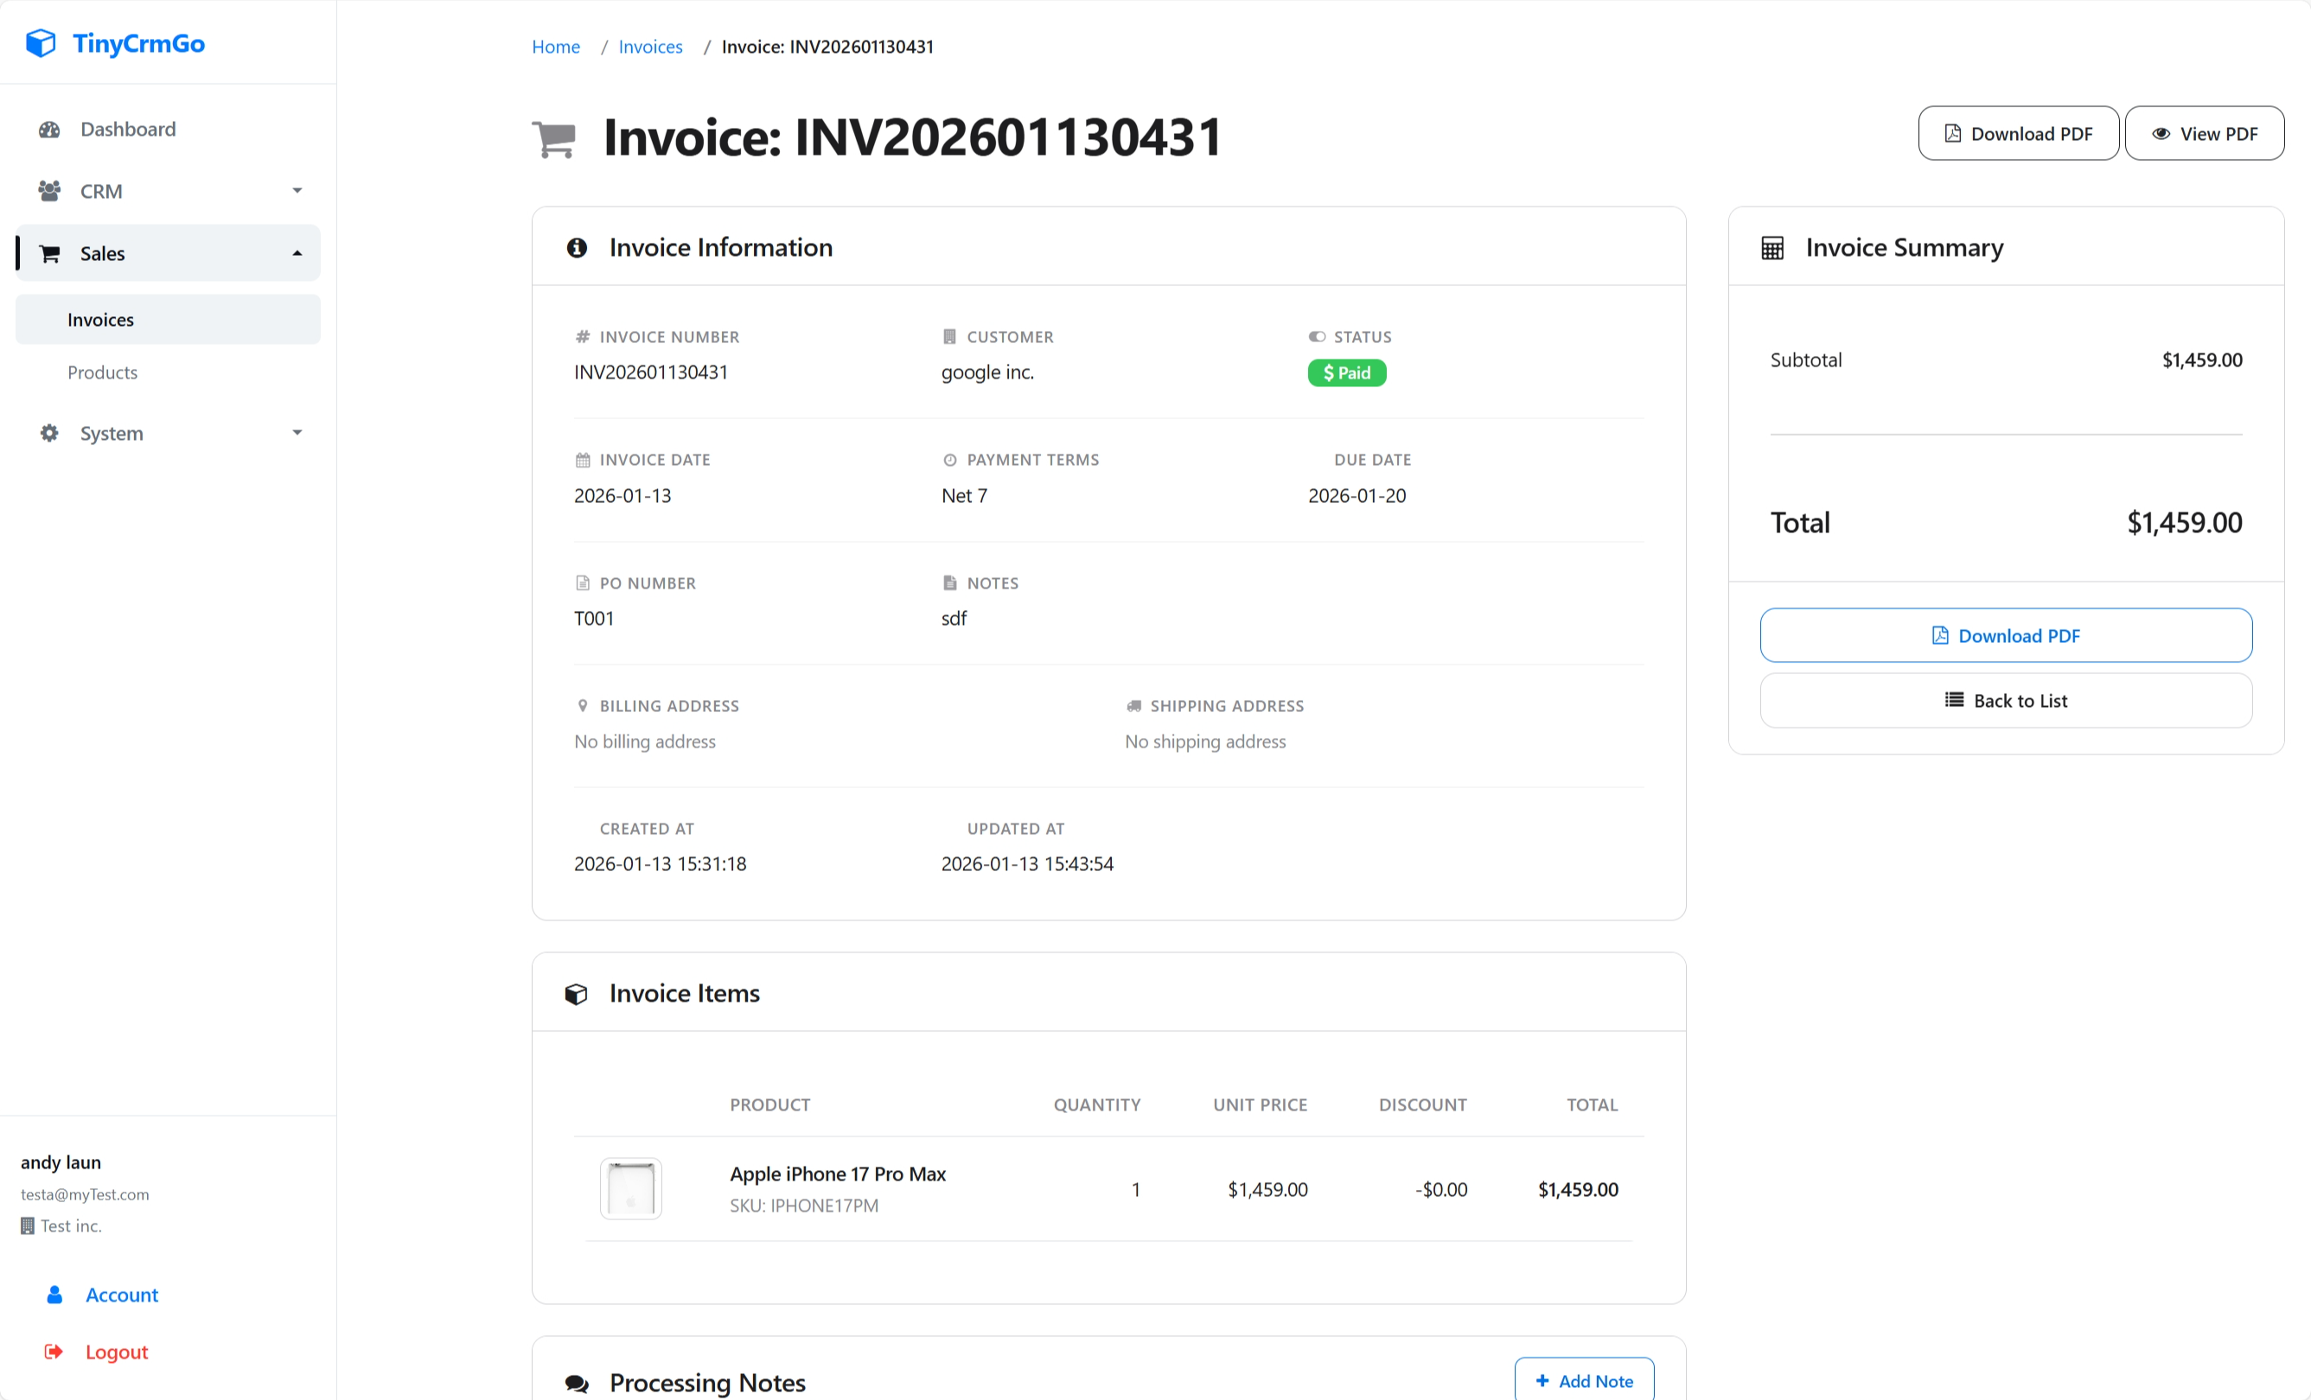Expand the CRM section dropdown
The height and width of the screenshot is (1400, 2311).
tap(297, 190)
